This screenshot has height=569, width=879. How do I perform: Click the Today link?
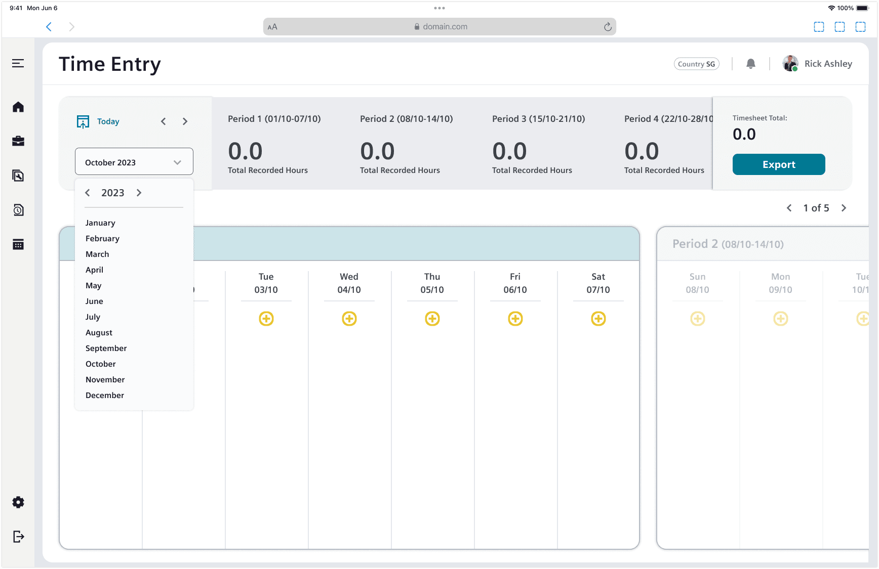click(x=108, y=121)
